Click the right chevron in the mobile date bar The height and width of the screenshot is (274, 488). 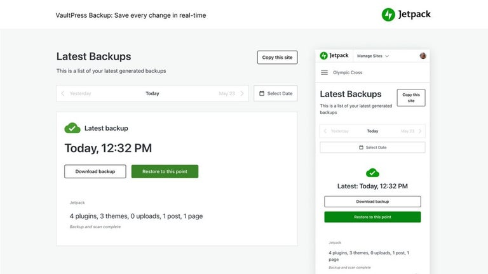click(420, 131)
